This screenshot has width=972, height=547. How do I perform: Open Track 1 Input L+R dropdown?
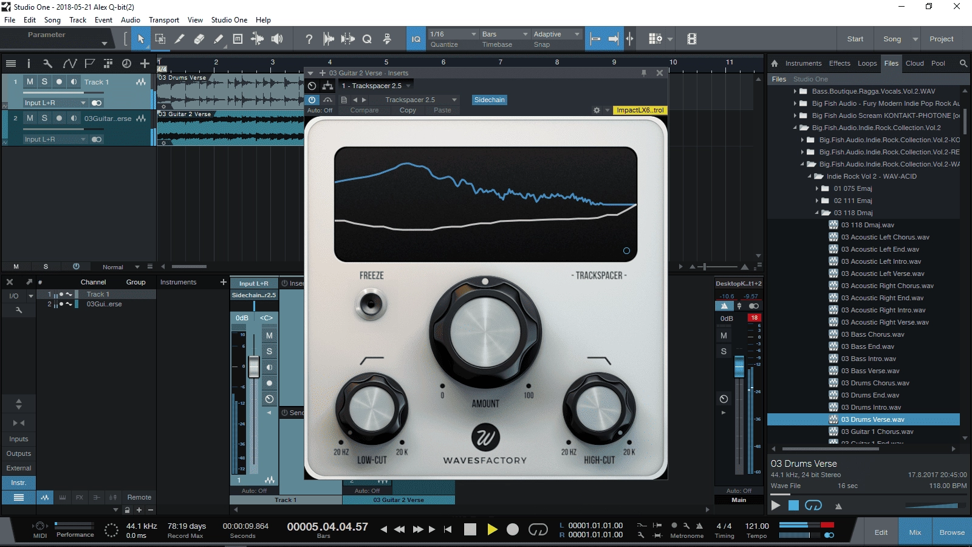[55, 103]
